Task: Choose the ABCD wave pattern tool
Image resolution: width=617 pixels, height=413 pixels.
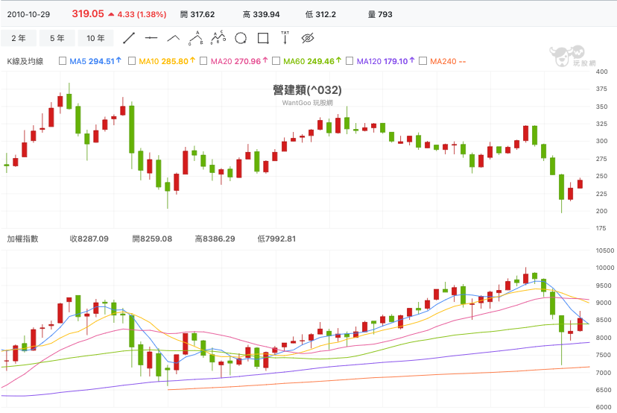Action: pyautogui.click(x=218, y=38)
